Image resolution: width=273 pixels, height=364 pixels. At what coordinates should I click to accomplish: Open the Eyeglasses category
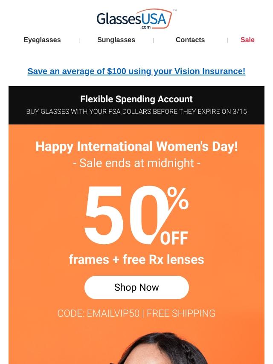(42, 40)
